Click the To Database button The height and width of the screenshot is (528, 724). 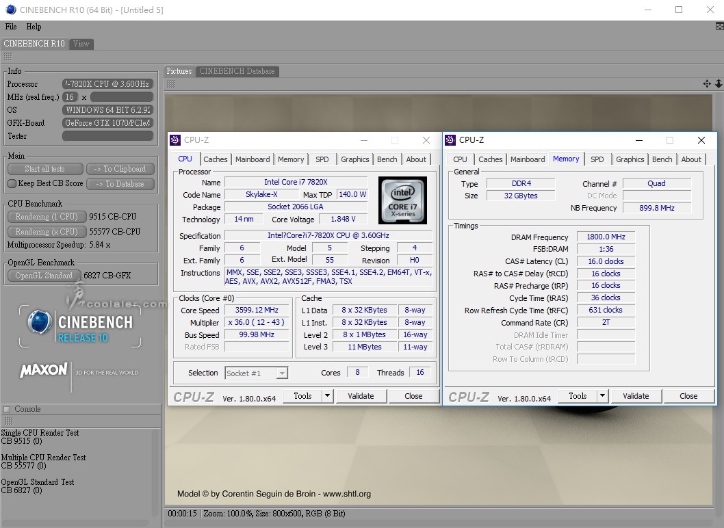coord(120,184)
